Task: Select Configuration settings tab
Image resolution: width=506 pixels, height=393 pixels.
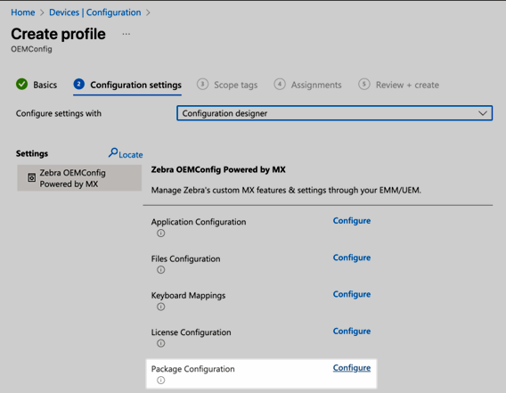Action: point(127,85)
